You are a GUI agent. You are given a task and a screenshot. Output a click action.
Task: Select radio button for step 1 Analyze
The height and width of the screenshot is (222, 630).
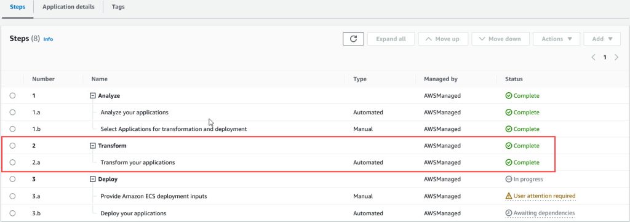pos(12,95)
